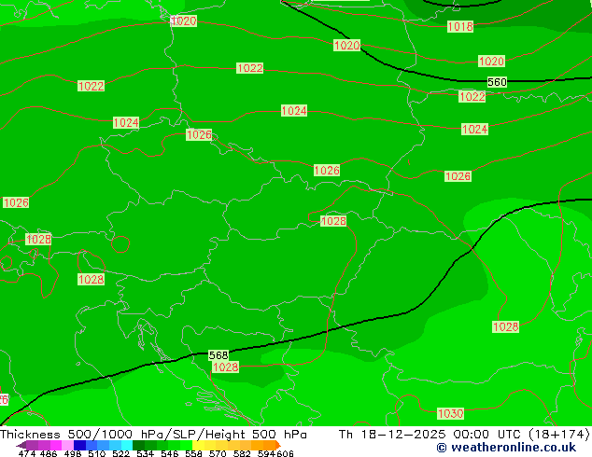This screenshot has height=457, width=592.
Task: Click the dark purple legend arrow swatch
Action: coord(21,445)
